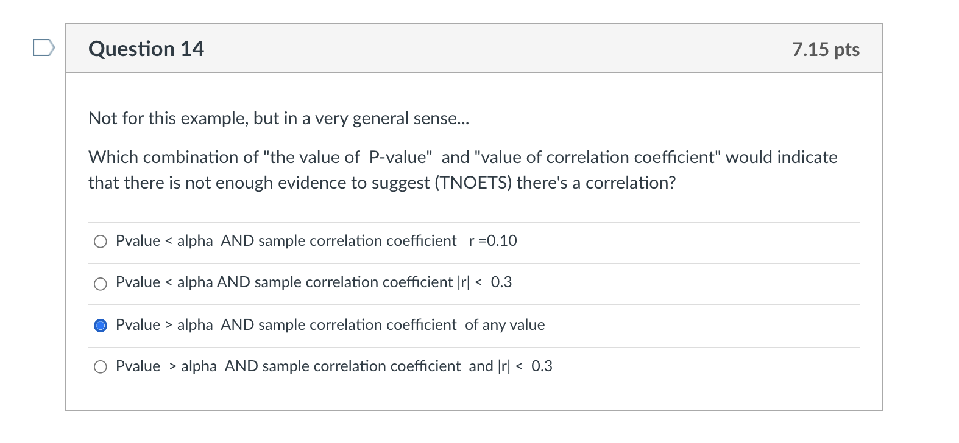Click the 'Question 14' heading
Screen dimensions: 959x443
tap(146, 49)
